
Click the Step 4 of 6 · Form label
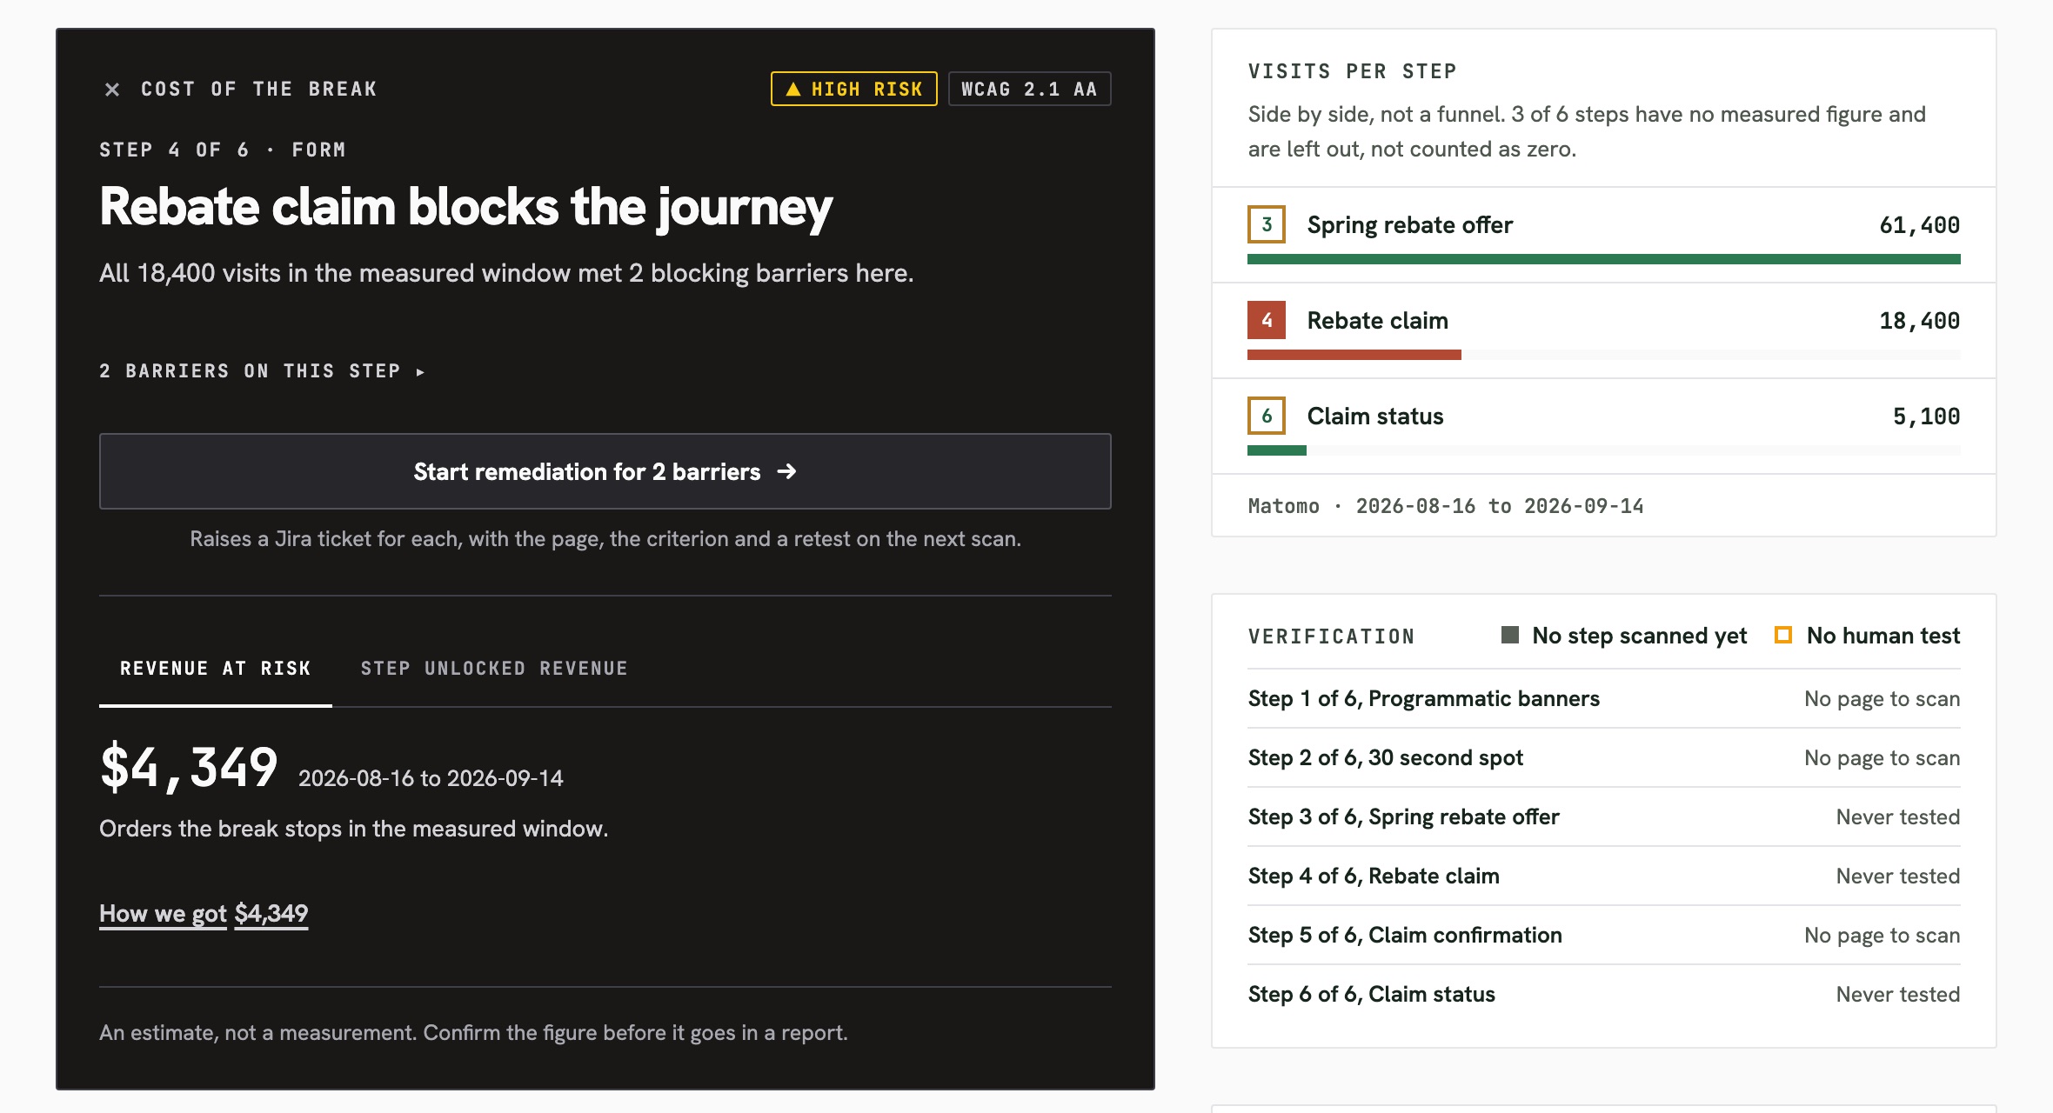point(223,150)
